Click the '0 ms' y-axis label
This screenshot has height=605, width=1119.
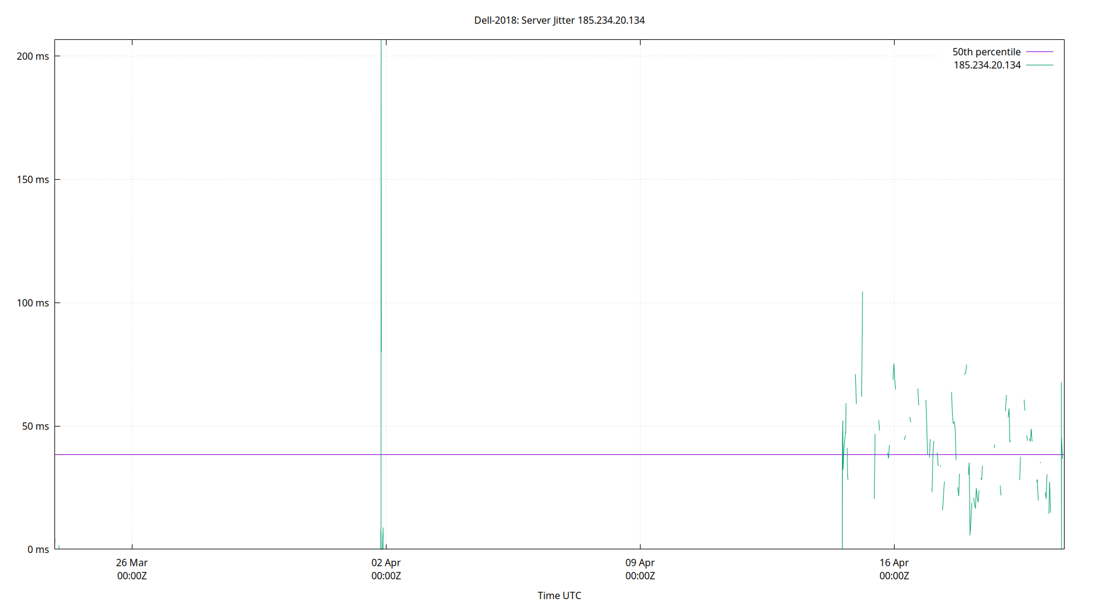(x=38, y=550)
